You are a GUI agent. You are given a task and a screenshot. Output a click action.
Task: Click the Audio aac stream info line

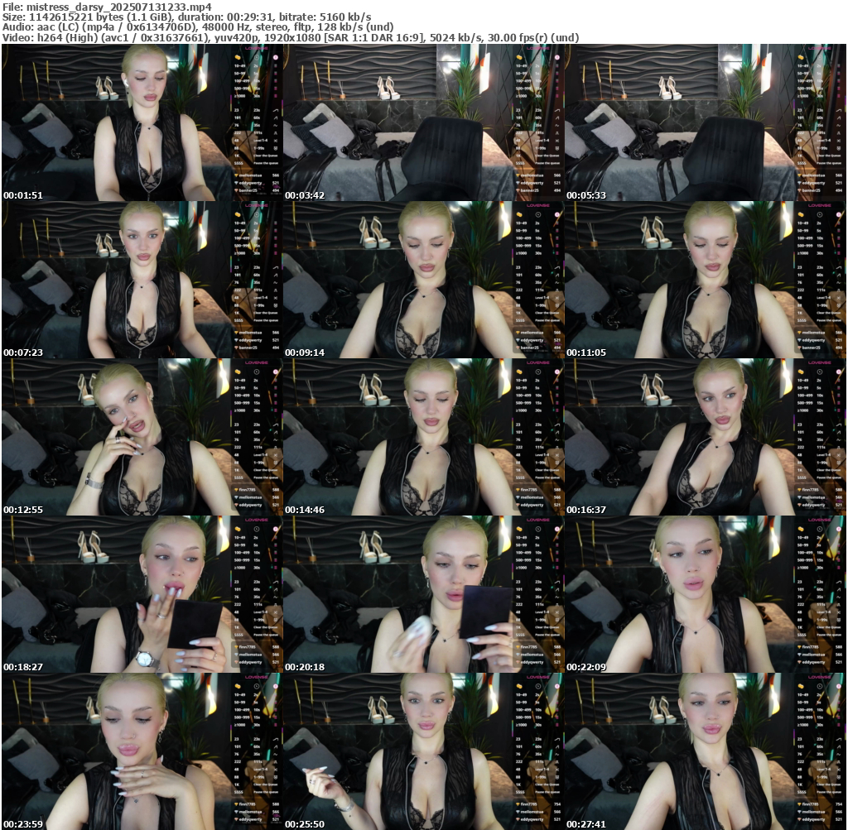coord(198,27)
